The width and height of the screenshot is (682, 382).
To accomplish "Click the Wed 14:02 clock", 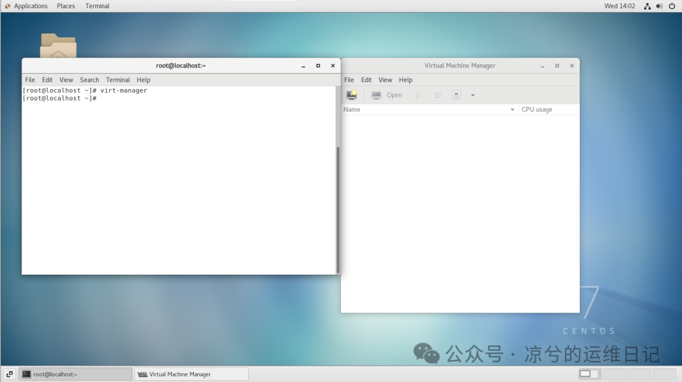I will 619,6.
